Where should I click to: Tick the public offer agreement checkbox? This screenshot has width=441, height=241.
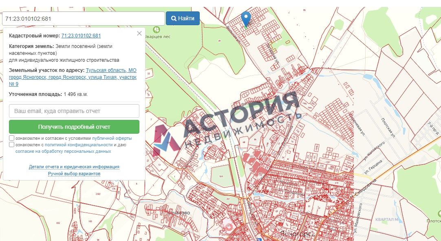point(12,138)
